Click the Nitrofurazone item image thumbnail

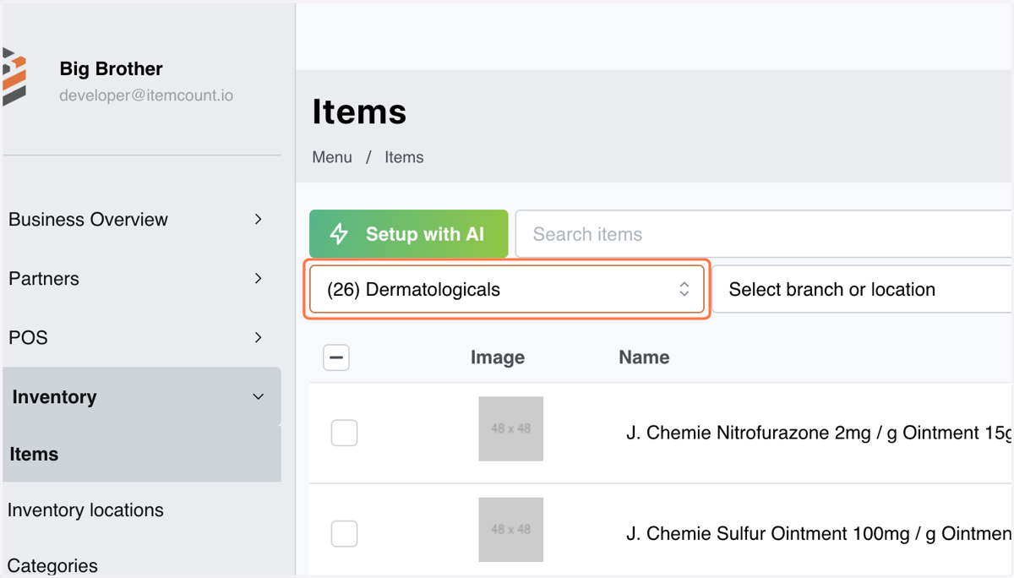pyautogui.click(x=511, y=429)
